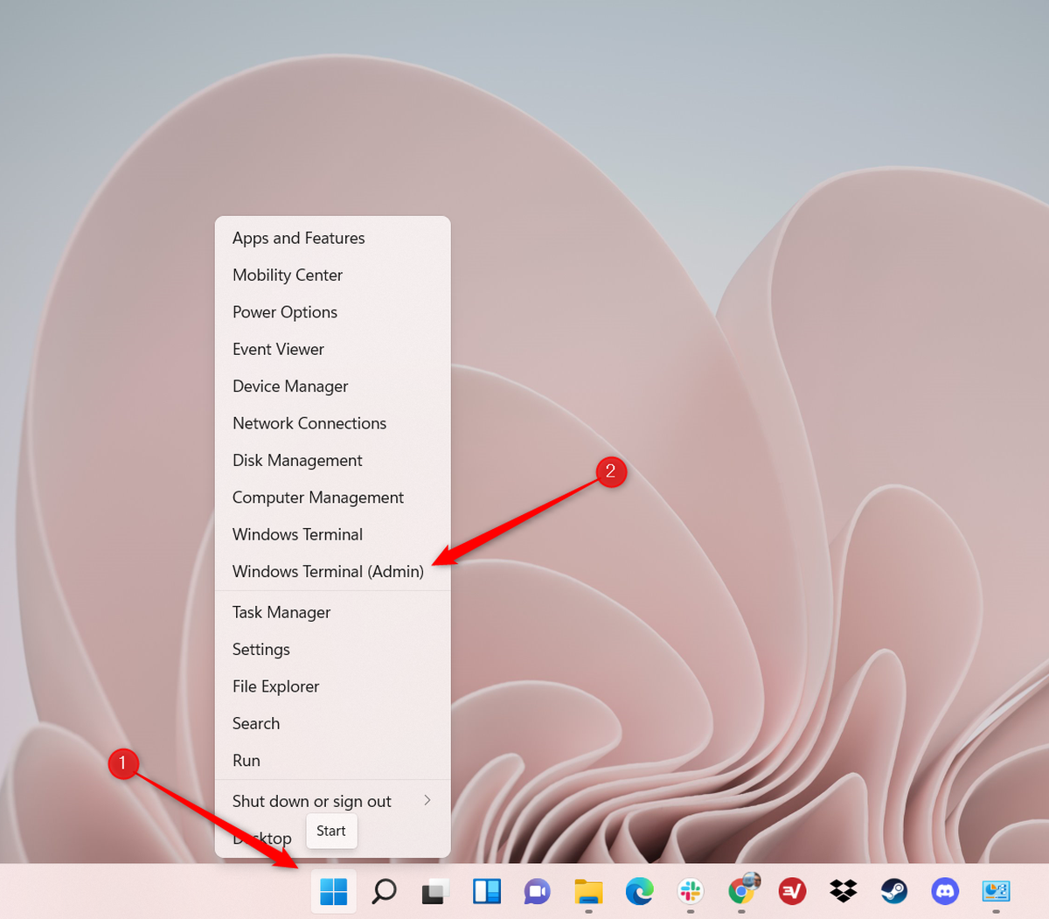
Task: Click the Shut down or sign out entry
Action: coord(333,801)
